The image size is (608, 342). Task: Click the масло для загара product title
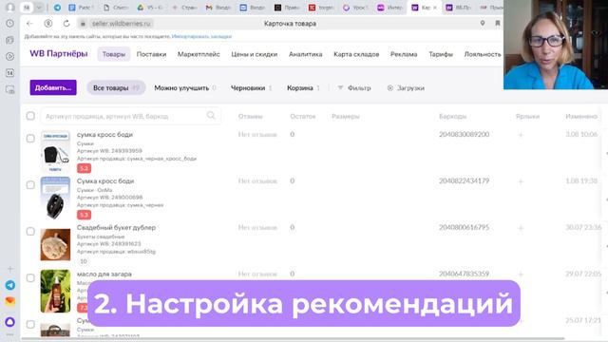[104, 275]
